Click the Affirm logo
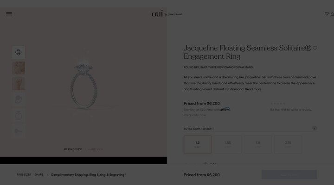This screenshot has width=334, height=185. click(225, 109)
